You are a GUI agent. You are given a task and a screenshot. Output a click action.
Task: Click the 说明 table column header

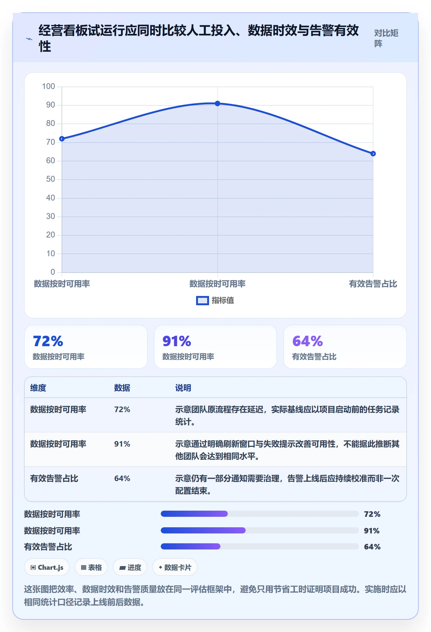tap(183, 388)
